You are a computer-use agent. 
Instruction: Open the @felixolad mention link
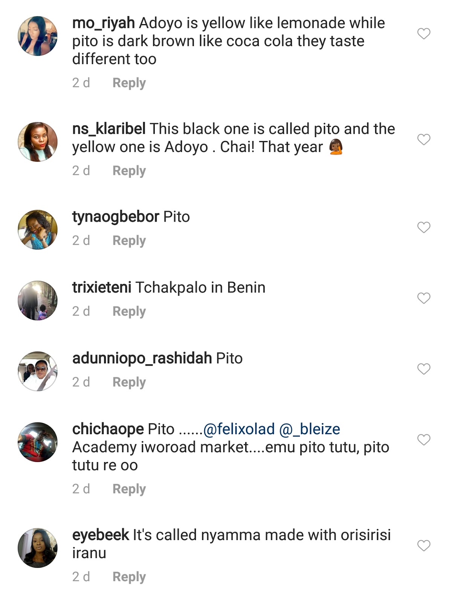pyautogui.click(x=239, y=429)
